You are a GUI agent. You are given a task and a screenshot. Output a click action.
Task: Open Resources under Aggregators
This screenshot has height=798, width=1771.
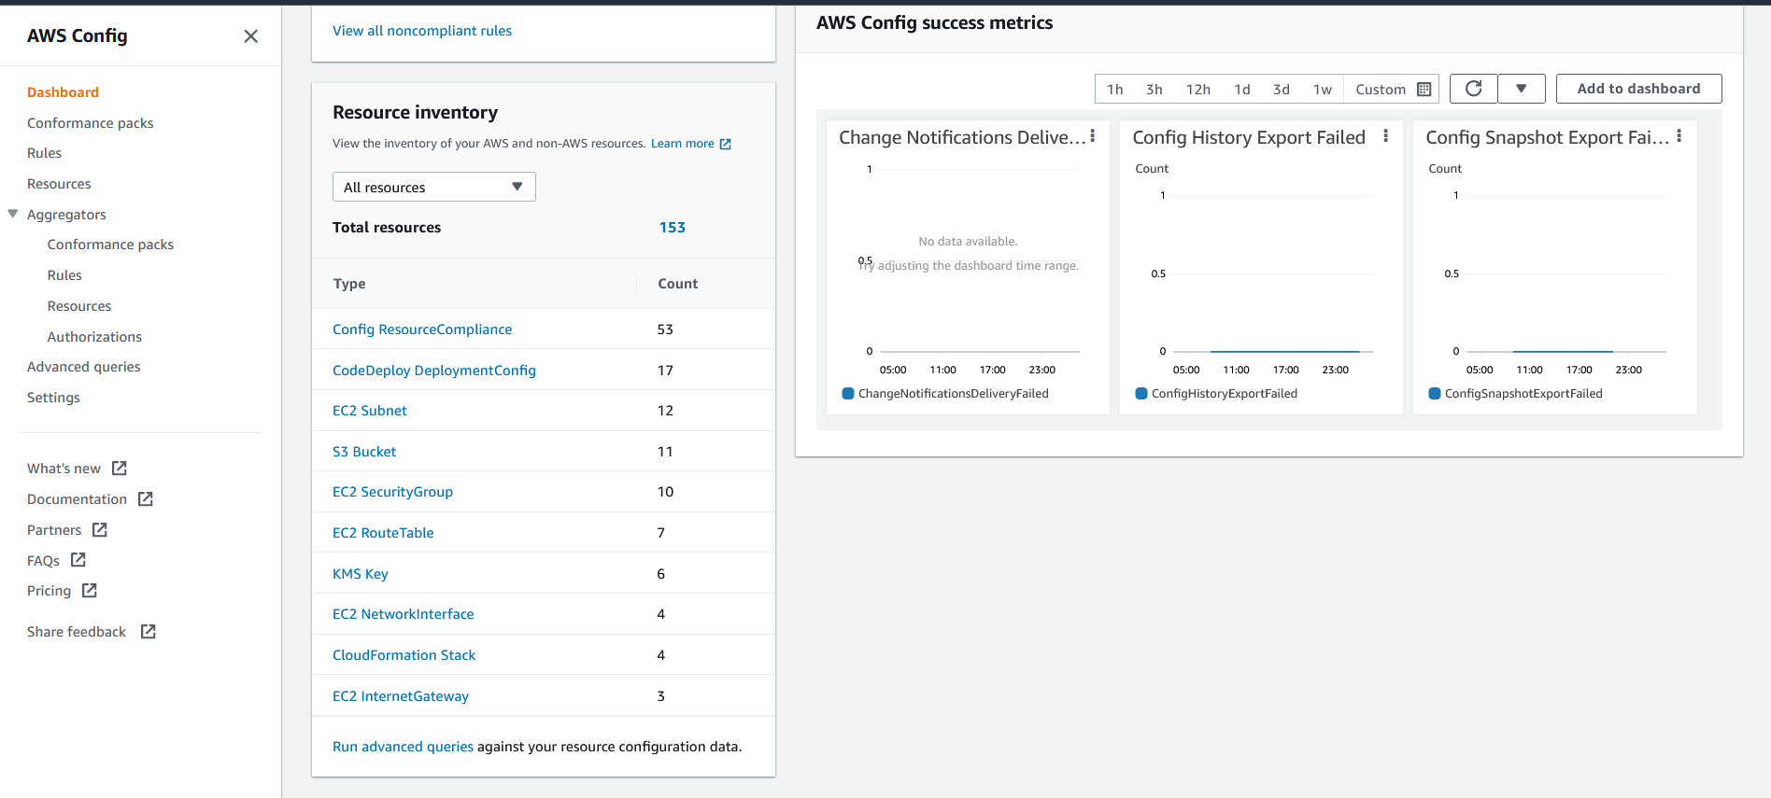[79, 306]
